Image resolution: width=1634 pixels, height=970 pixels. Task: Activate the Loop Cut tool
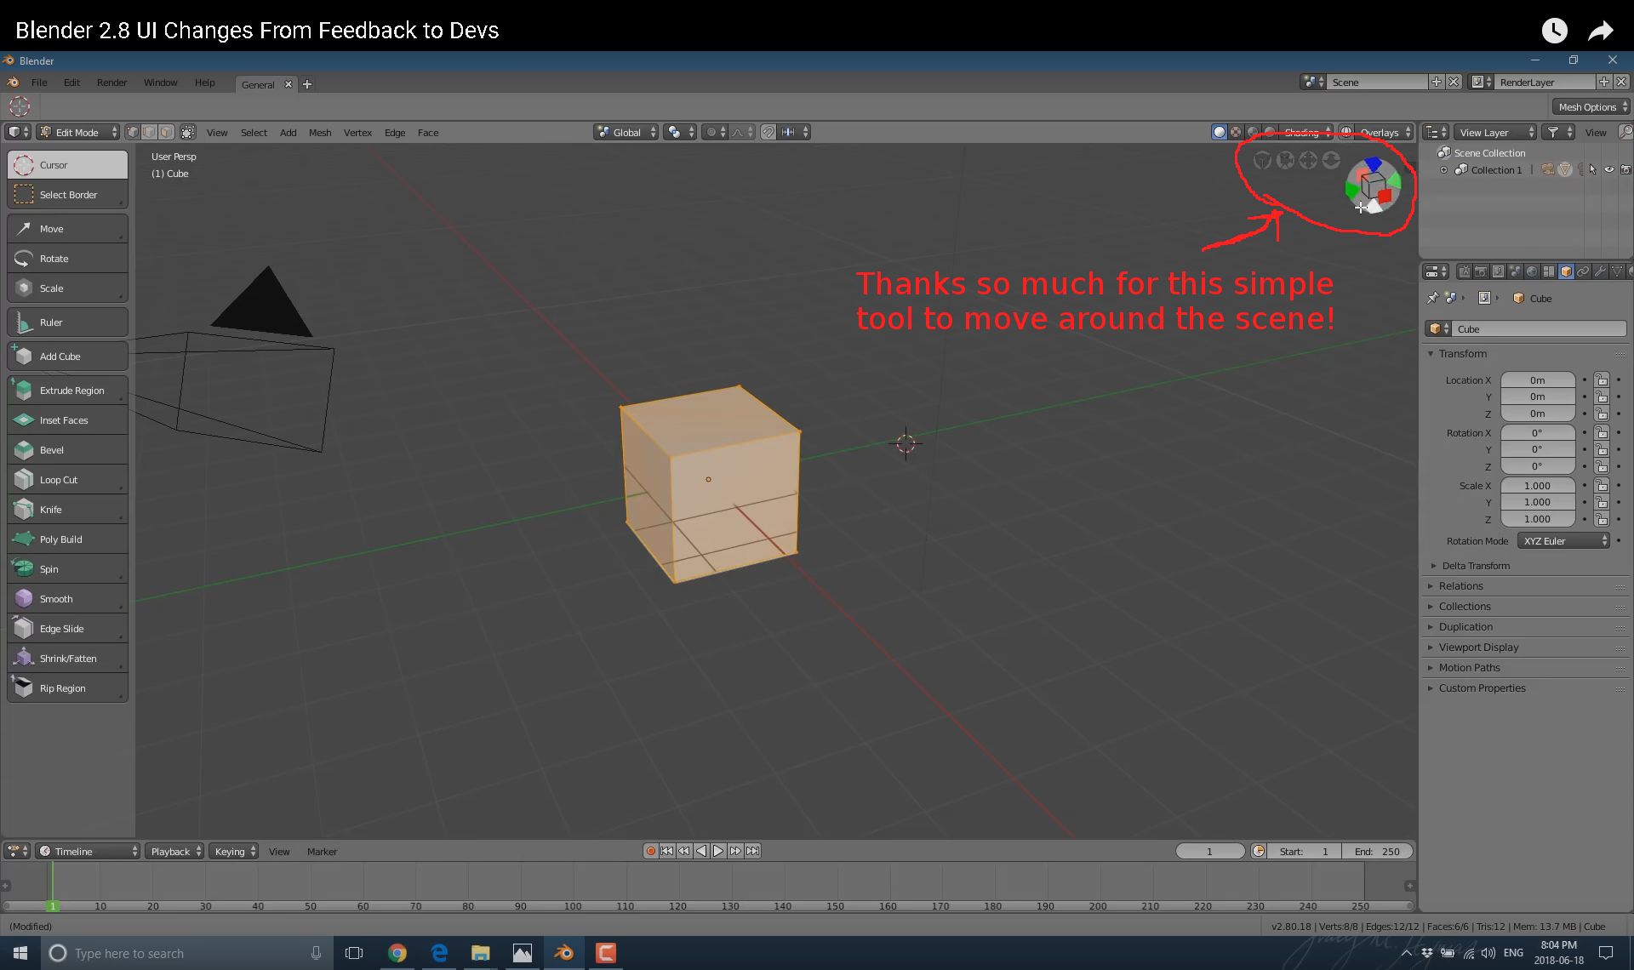(66, 480)
